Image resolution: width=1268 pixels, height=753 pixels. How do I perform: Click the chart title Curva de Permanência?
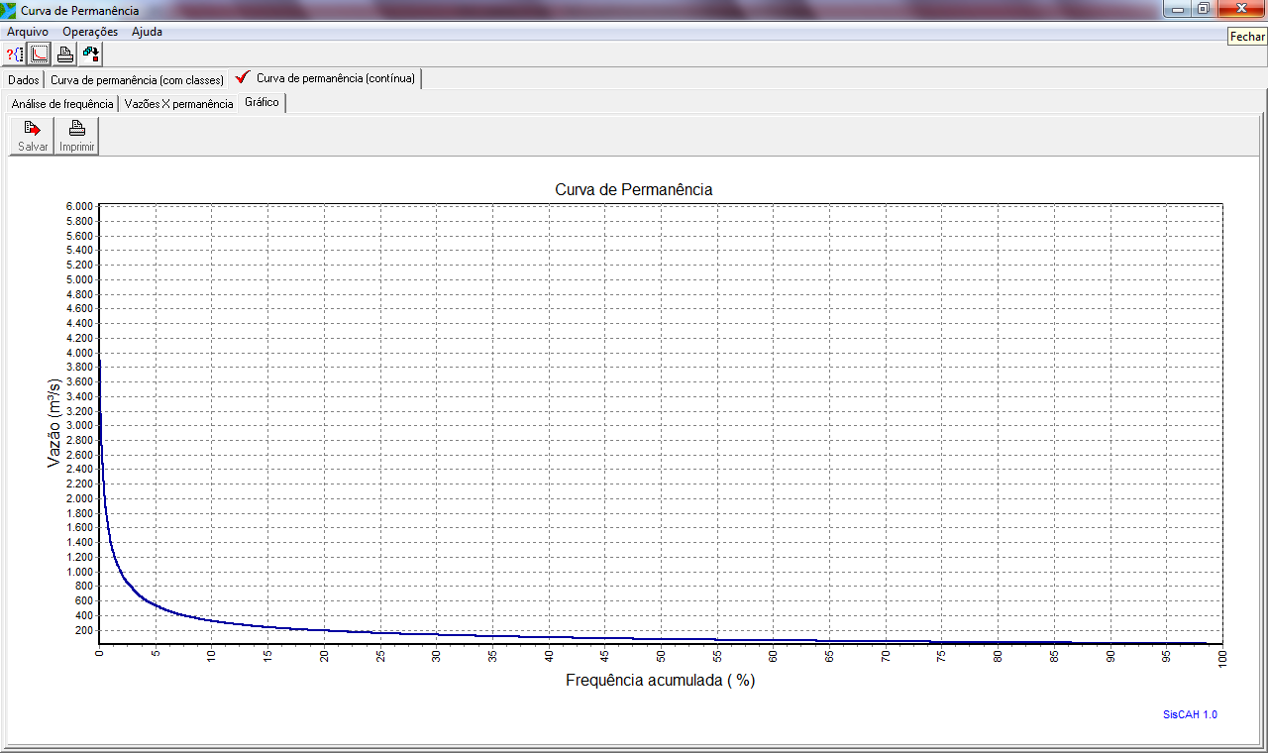pyautogui.click(x=634, y=189)
